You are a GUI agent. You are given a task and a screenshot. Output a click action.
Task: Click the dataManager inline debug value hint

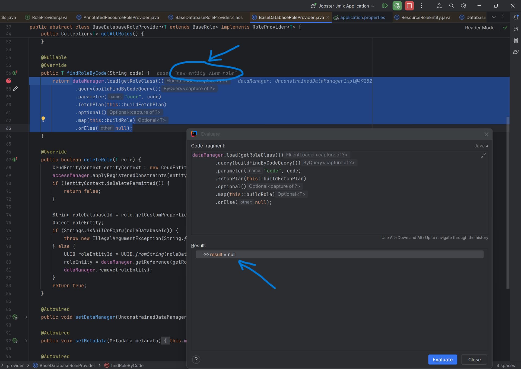click(x=305, y=81)
